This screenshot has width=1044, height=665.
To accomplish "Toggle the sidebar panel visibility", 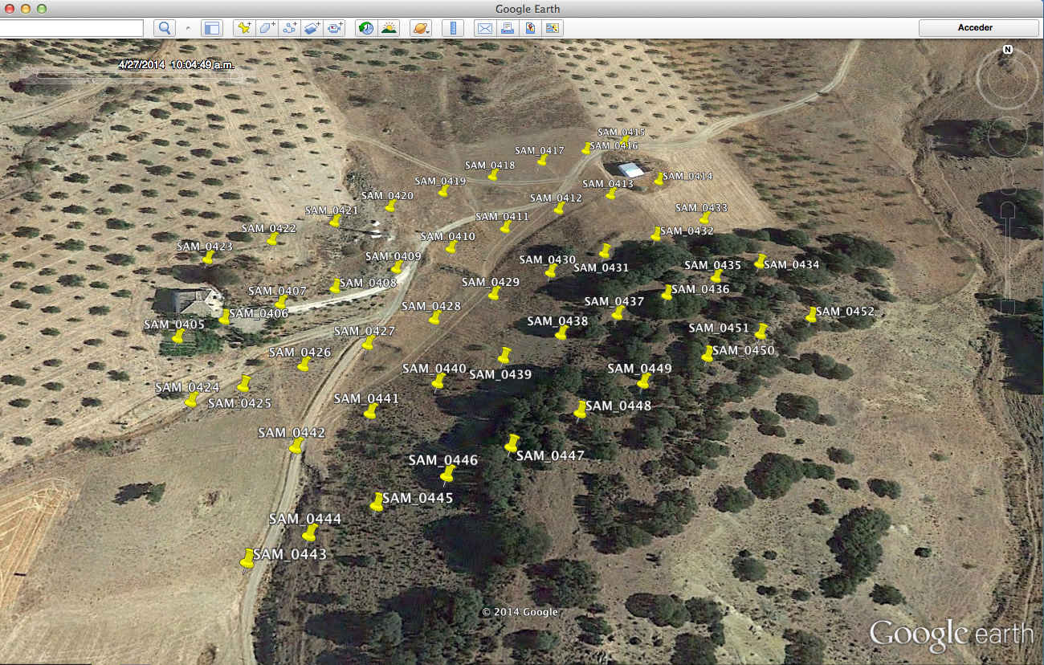I will pyautogui.click(x=211, y=28).
